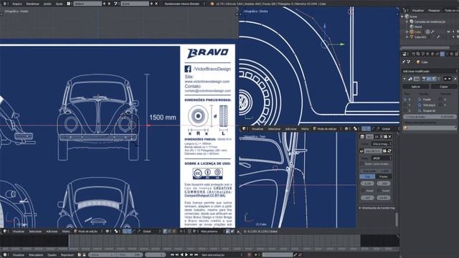
Task: Remove the modifier with X icon
Action: (x=455, y=79)
